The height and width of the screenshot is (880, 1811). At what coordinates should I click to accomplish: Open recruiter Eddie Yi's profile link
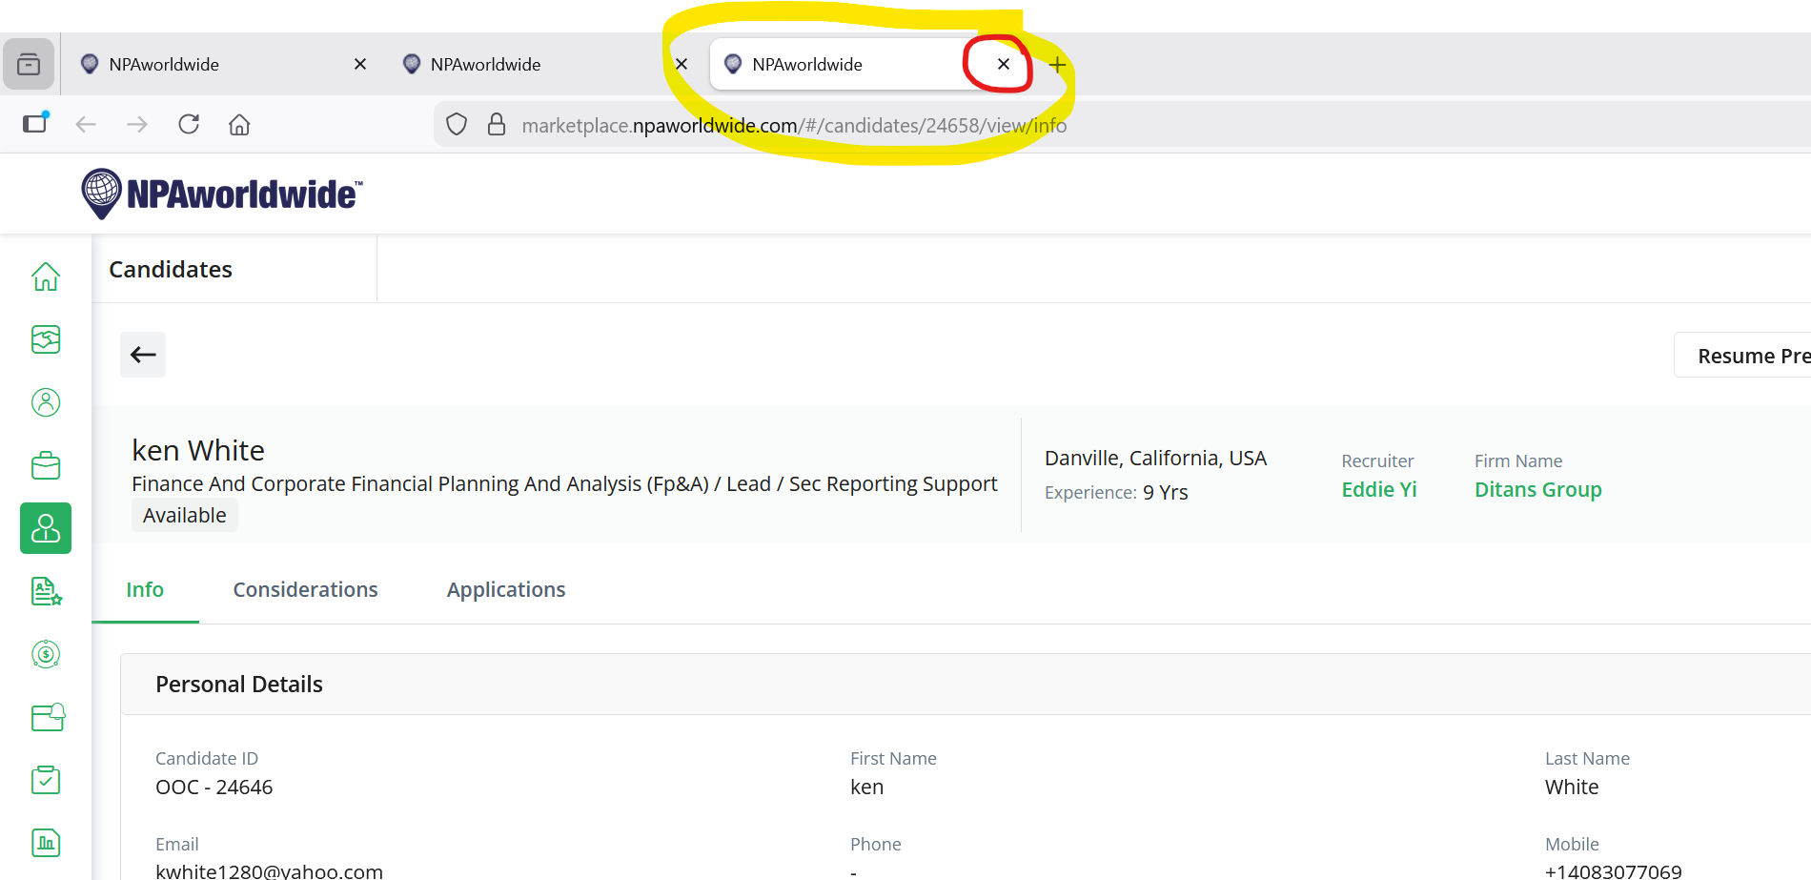point(1379,490)
